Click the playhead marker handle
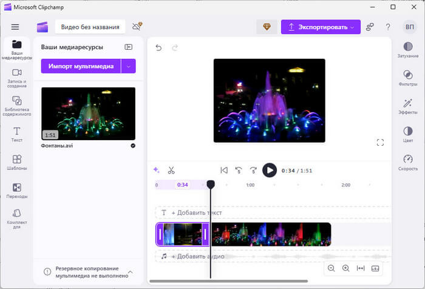 [211, 185]
